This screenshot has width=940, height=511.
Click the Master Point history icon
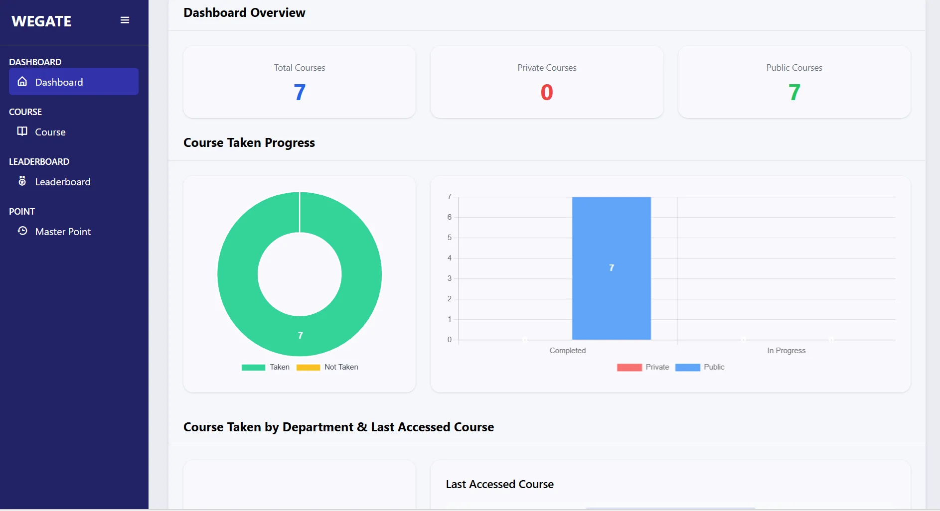(22, 231)
